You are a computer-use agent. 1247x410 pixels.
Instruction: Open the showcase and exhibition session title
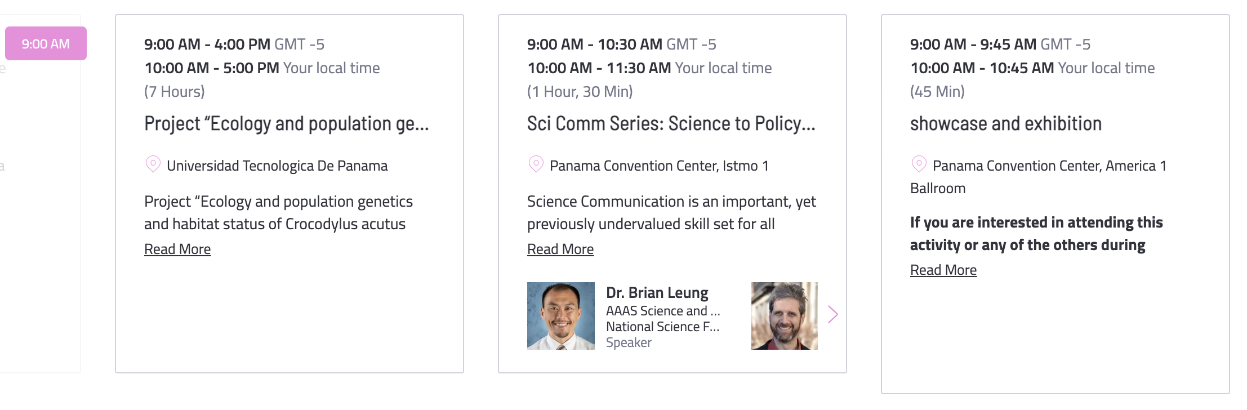pos(1006,124)
